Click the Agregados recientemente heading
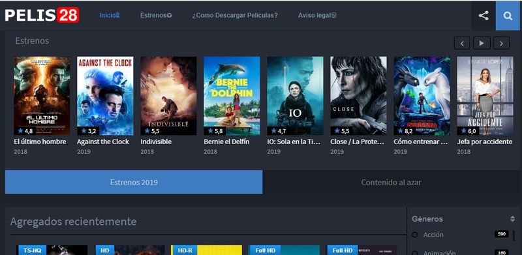 pyautogui.click(x=73, y=221)
